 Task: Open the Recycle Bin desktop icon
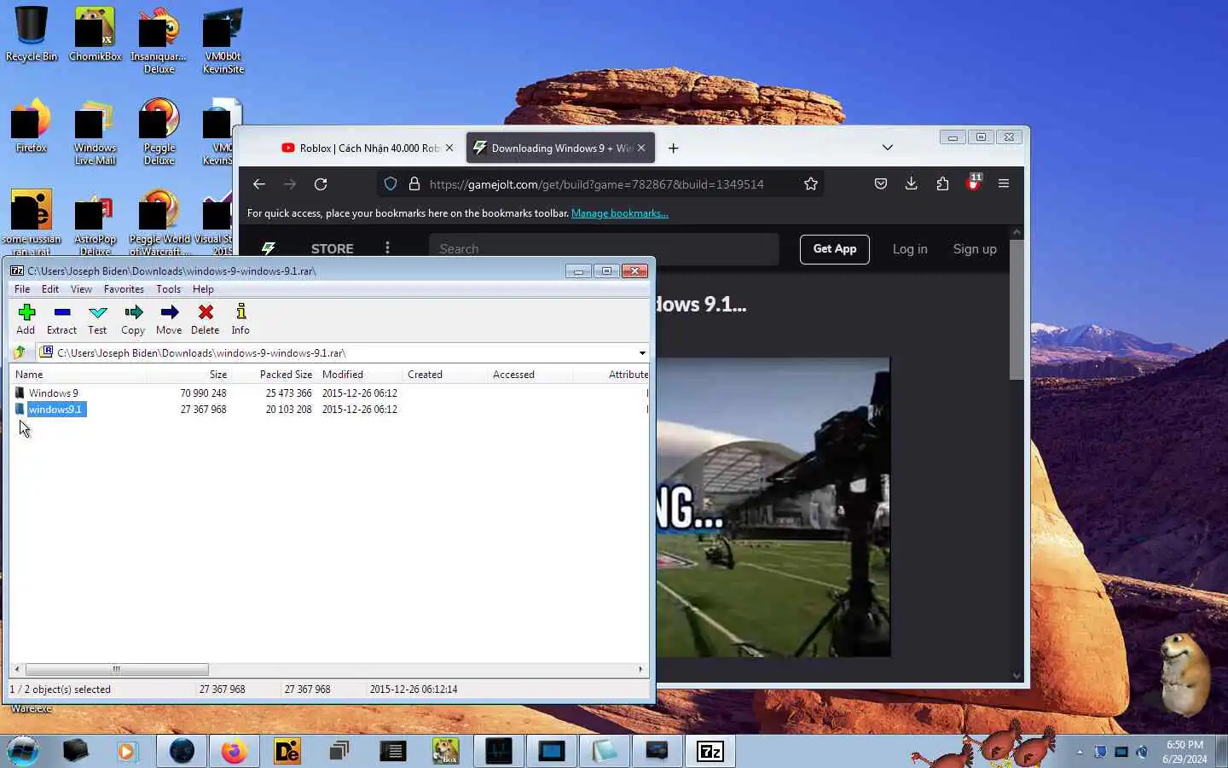(32, 34)
